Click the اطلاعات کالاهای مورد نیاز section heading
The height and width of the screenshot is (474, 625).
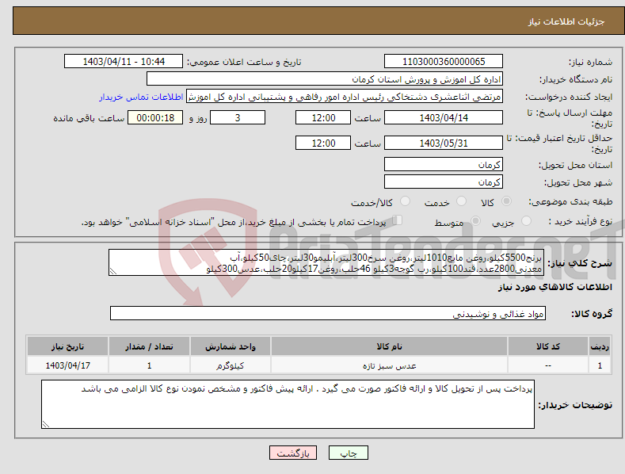[x=554, y=287]
